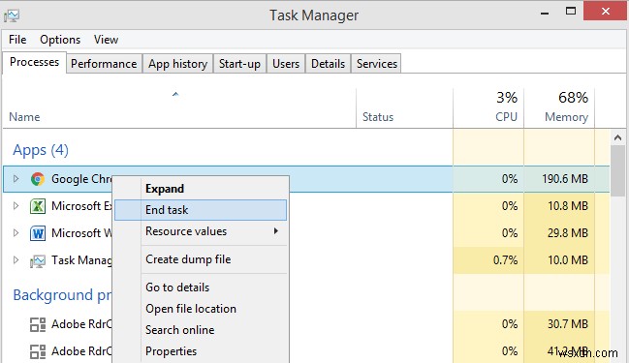The height and width of the screenshot is (363, 629).
Task: Select the Google Chrome app icon
Action: pyautogui.click(x=38, y=179)
